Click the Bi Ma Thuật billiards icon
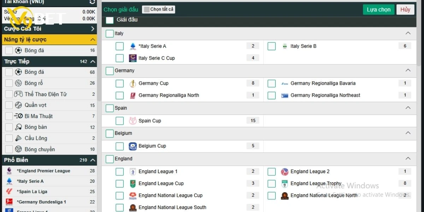The height and width of the screenshot is (212, 424). pyautogui.click(x=18, y=116)
